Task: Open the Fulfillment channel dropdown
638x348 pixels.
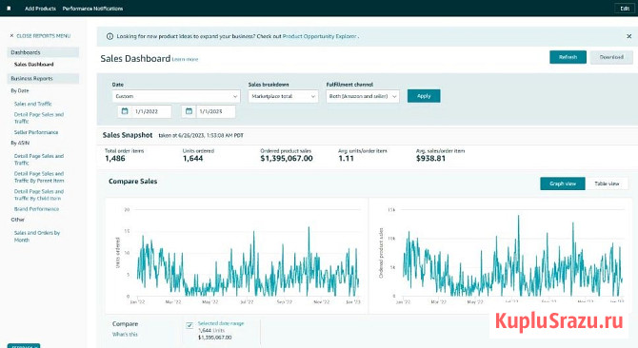Action: point(363,96)
